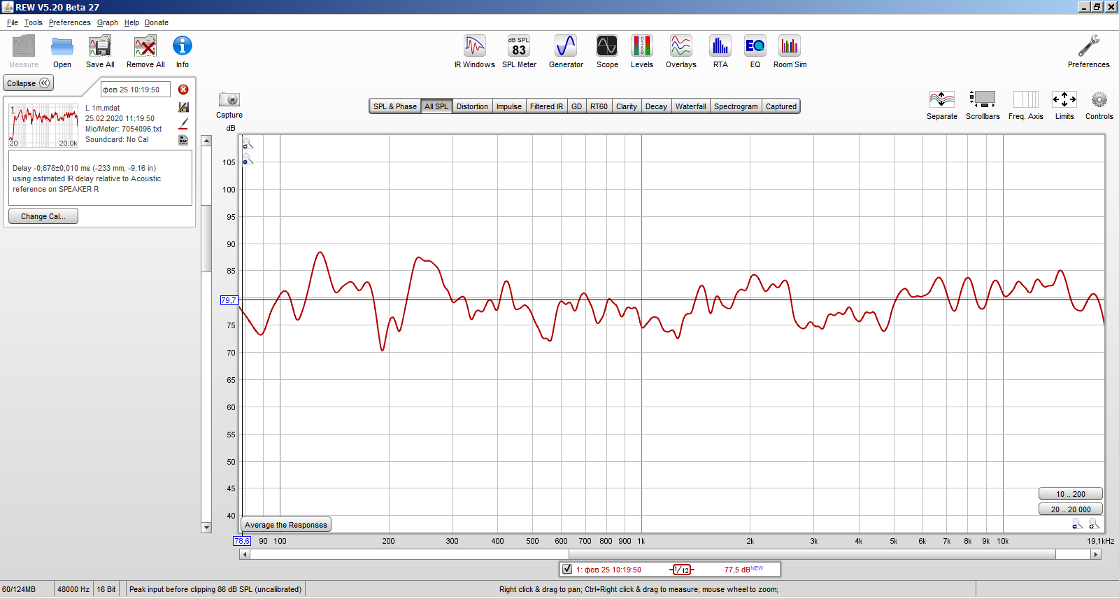Change trace colour with pencil icon

(x=183, y=124)
